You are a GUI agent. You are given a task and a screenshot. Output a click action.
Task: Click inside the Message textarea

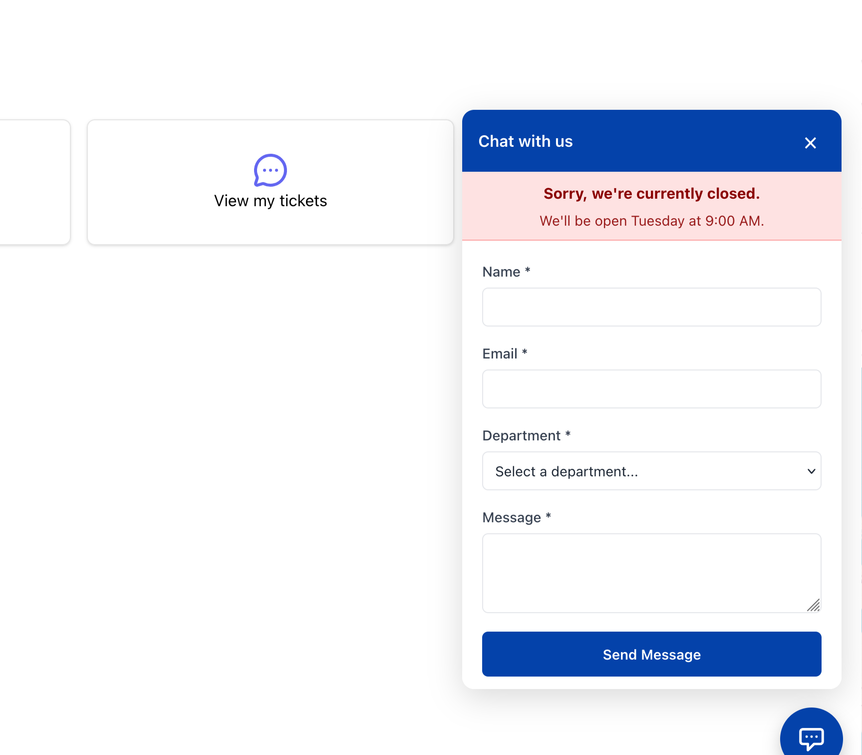pyautogui.click(x=651, y=573)
